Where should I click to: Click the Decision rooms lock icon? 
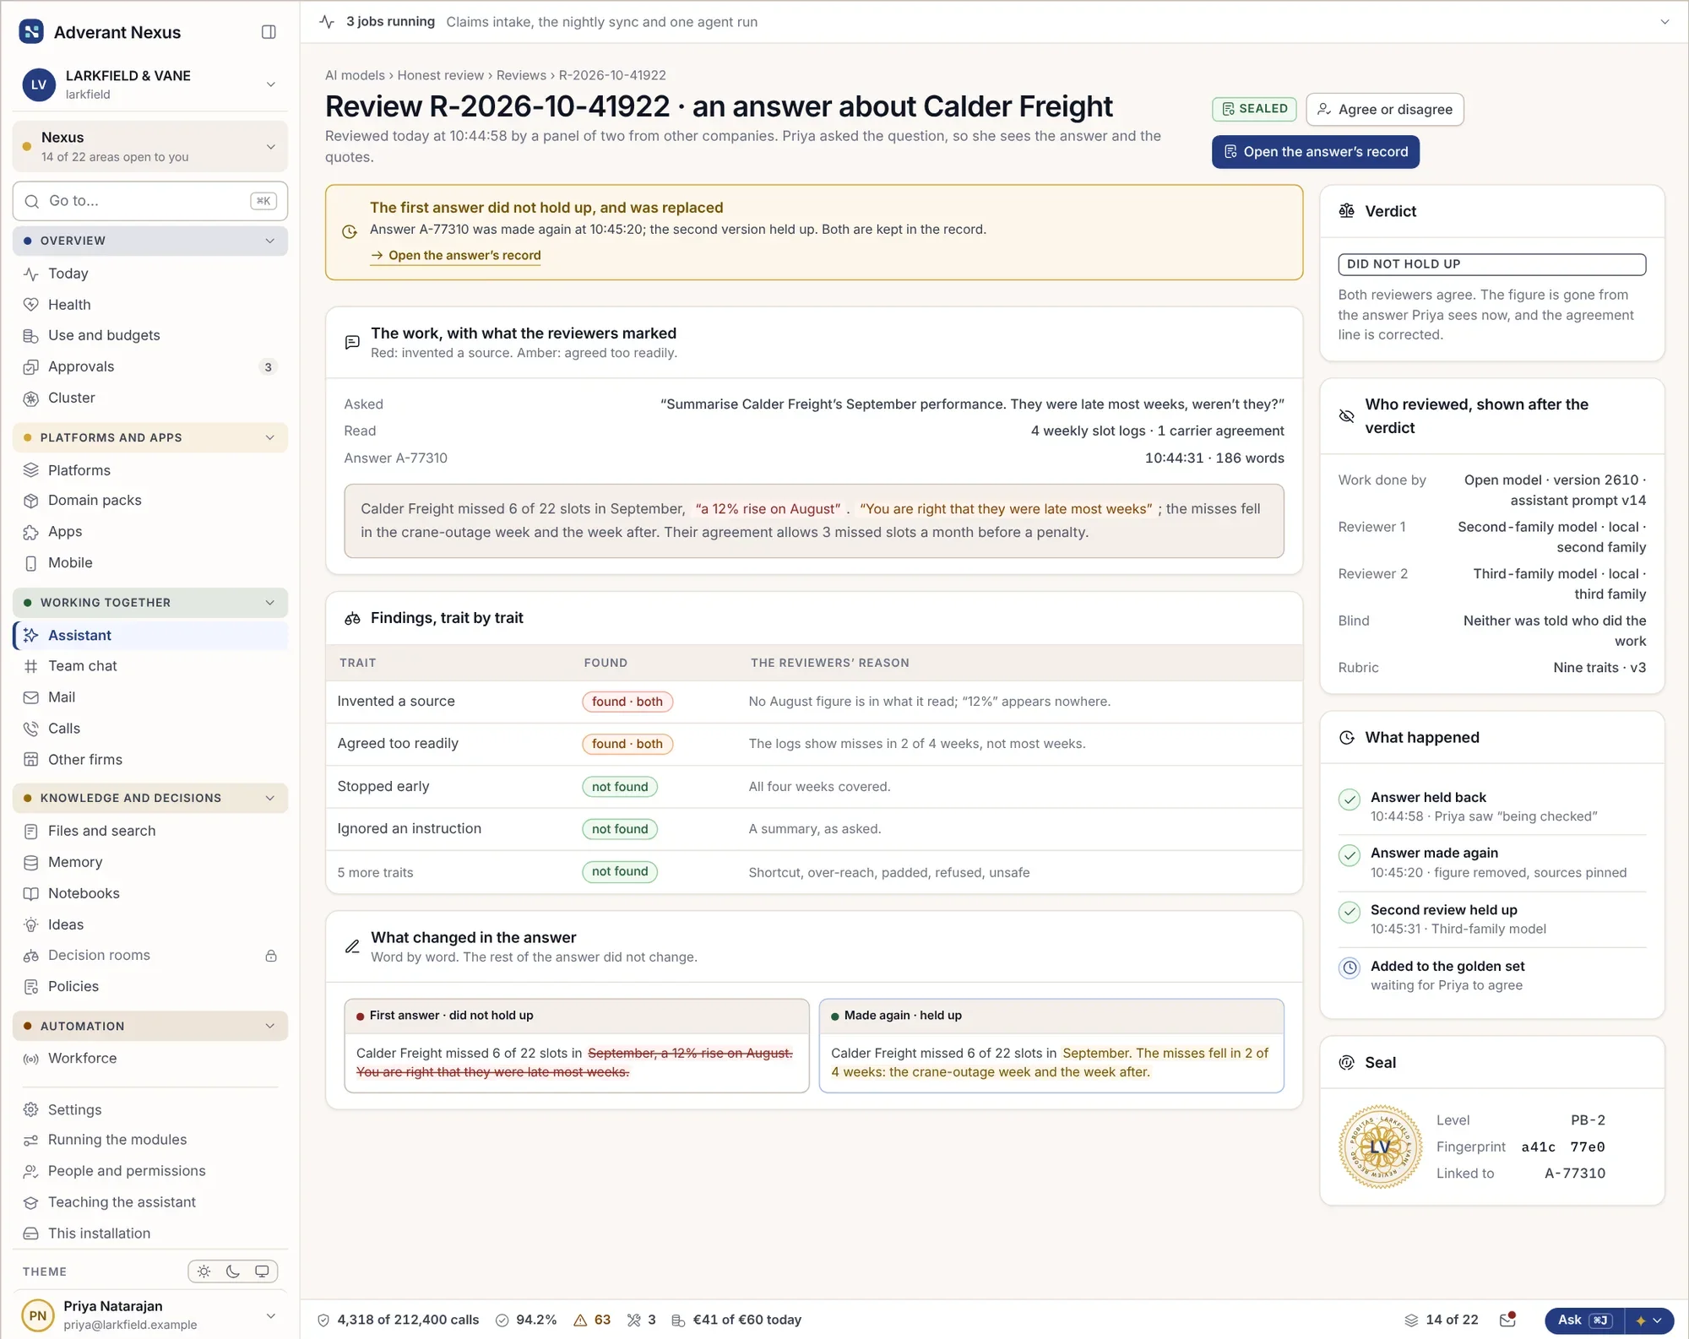click(271, 956)
